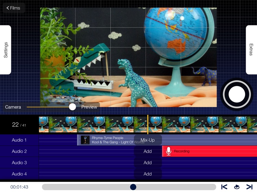Click the timecode 00:01:43
The height and width of the screenshot is (193, 257).
pyautogui.click(x=19, y=187)
